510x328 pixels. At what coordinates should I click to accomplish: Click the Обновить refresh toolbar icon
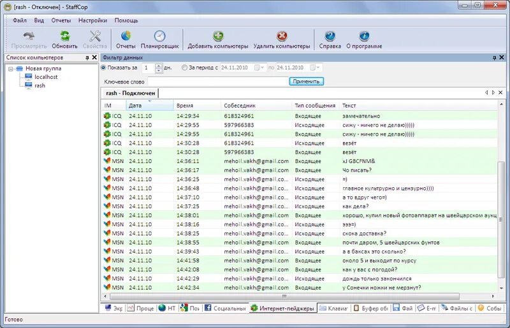click(65, 36)
